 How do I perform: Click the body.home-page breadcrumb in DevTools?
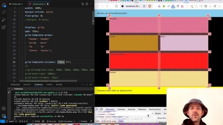coord(109,121)
